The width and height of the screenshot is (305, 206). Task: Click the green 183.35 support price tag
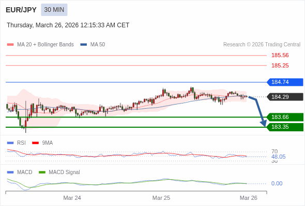[285, 127]
